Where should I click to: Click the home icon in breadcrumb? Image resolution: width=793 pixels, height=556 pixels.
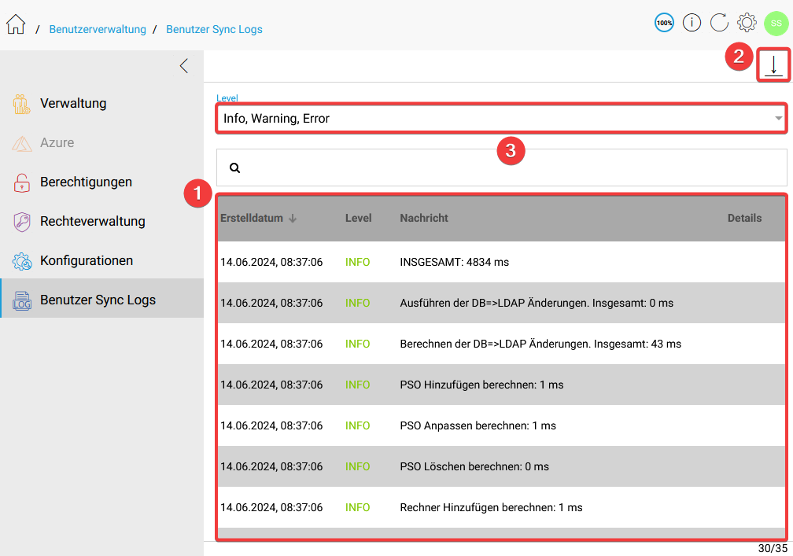tap(16, 25)
